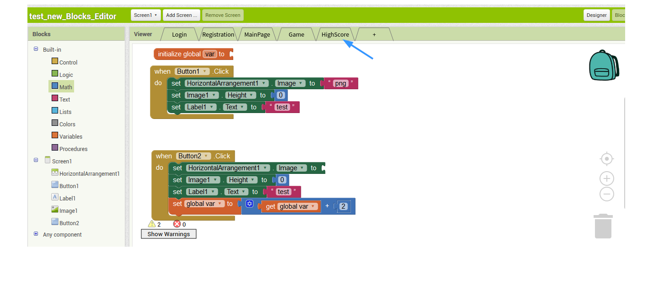This screenshot has height=297, width=648.
Task: Select HorizontalArrangement1 in the component tree
Action: pos(86,173)
